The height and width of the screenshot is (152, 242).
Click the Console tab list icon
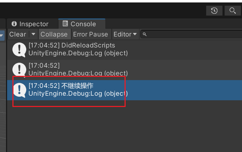click(65, 24)
